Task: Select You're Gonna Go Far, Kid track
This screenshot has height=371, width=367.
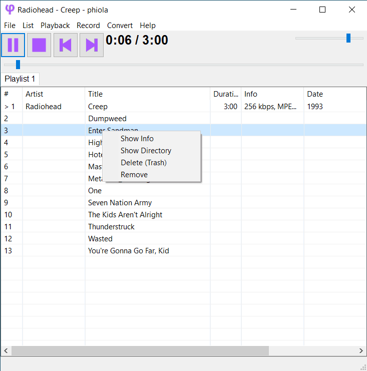Action: coord(129,251)
